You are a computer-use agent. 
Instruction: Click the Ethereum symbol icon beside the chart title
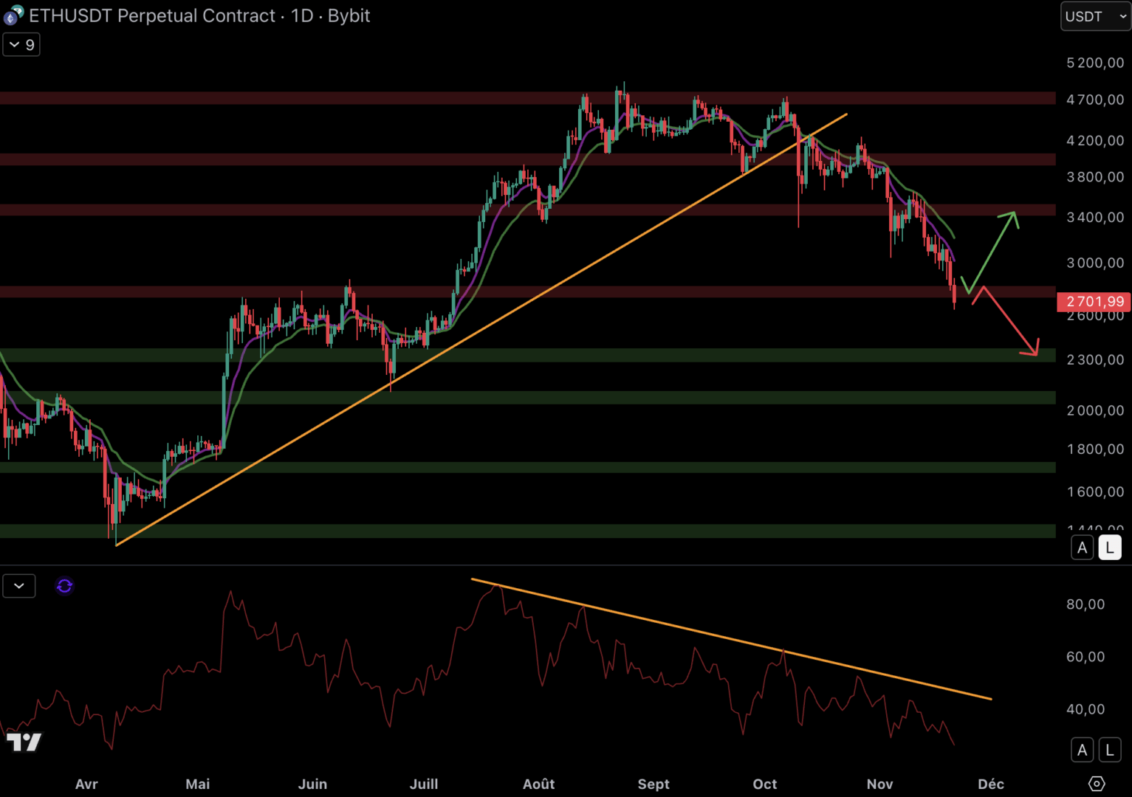click(x=13, y=15)
